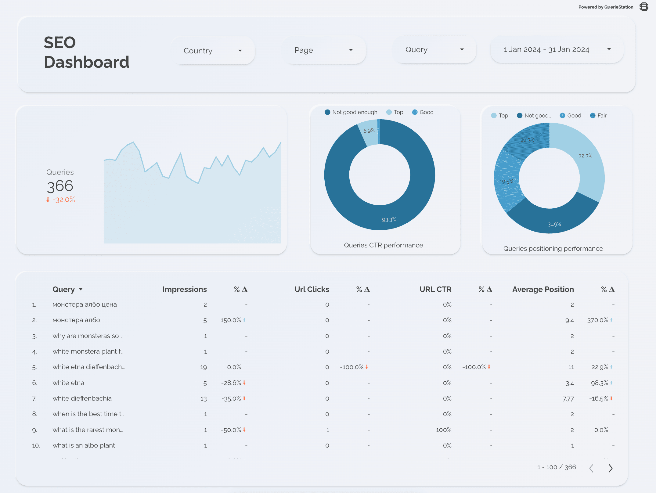
Task: Toggle 'Fair' legend in positioning chart
Action: [x=598, y=116]
